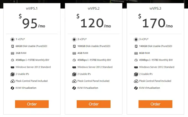Image resolution: width=188 pixels, height=117 pixels.
Task: Click the 4GB RAM icon in wVPS.2
Action: coord(74,53)
